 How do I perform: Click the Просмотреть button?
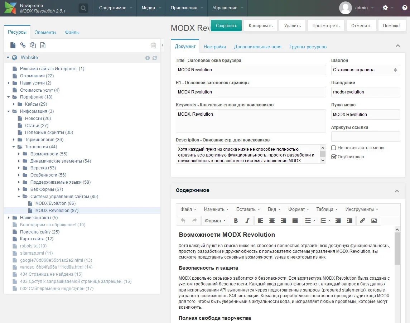(326, 26)
